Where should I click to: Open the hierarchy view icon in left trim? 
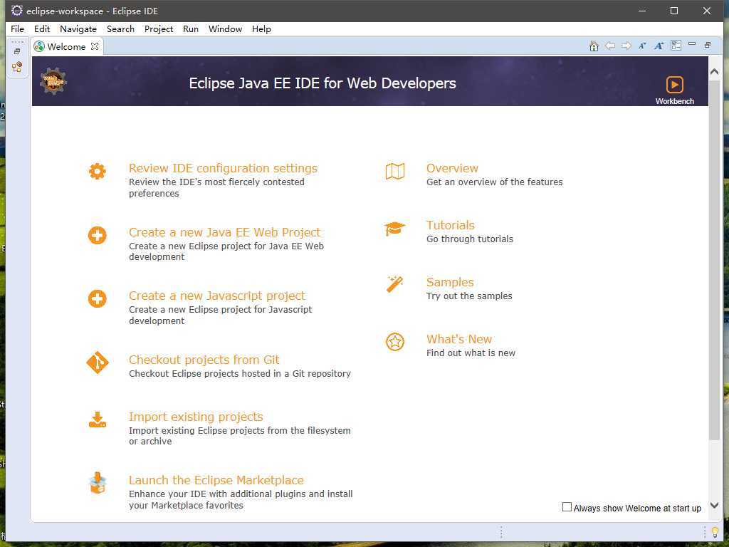(x=17, y=67)
